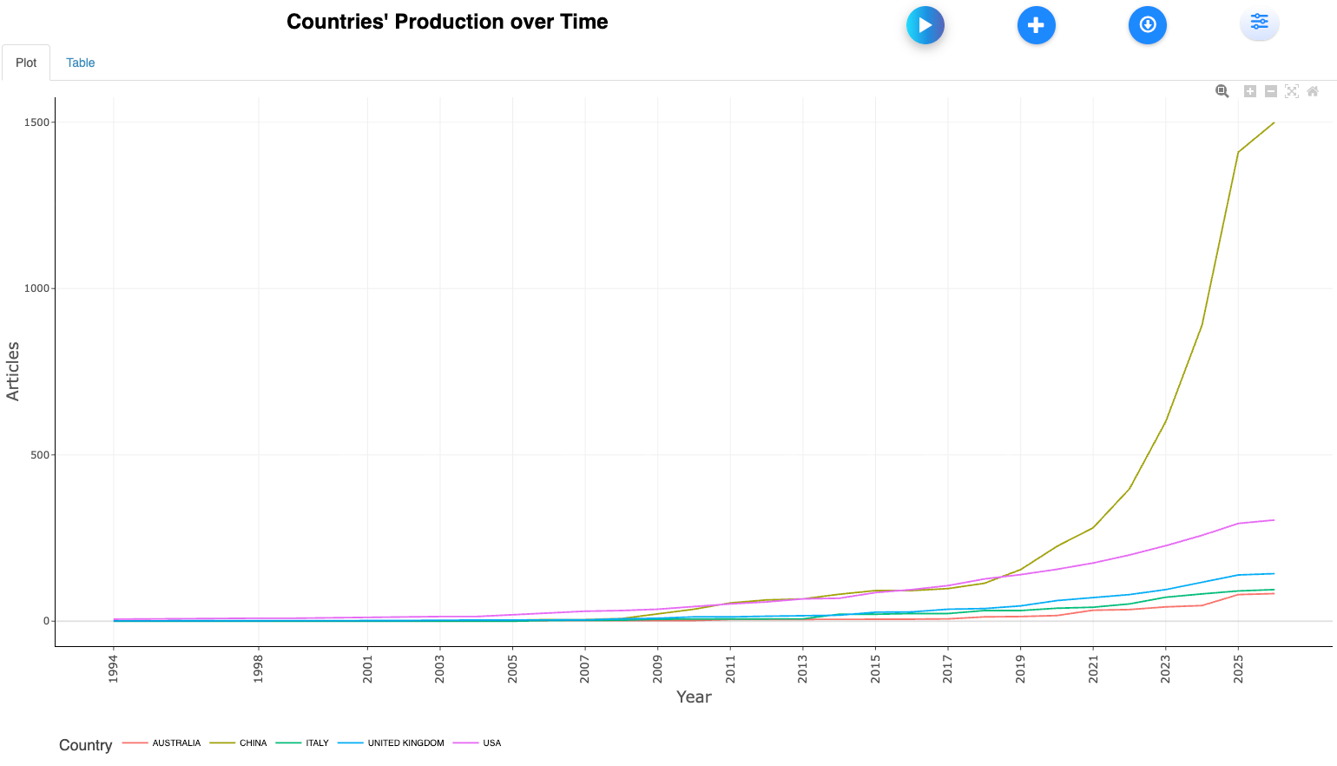Select the plot Zoom magnifier tool
The height and width of the screenshot is (766, 1337).
tap(1222, 91)
